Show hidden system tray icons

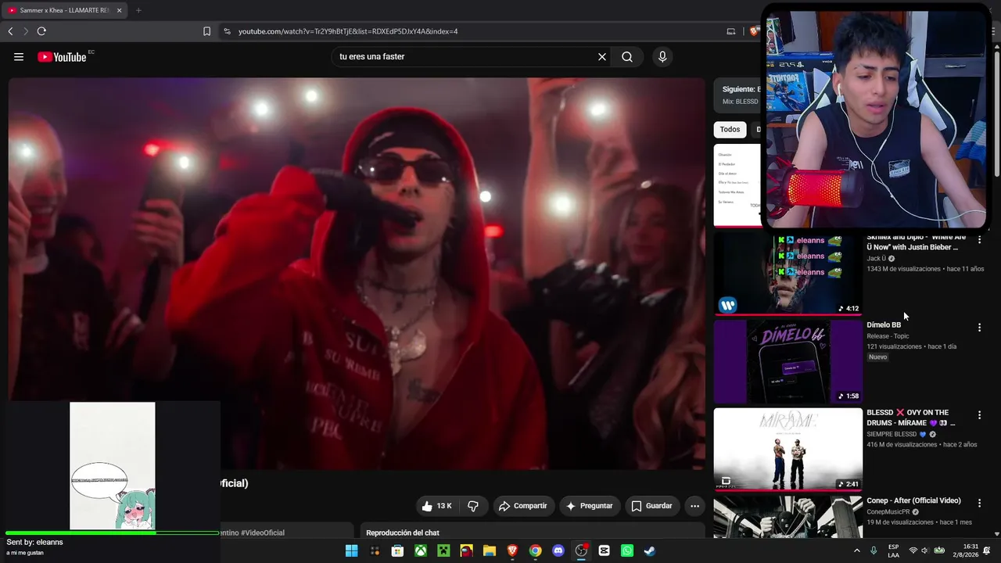pyautogui.click(x=856, y=550)
